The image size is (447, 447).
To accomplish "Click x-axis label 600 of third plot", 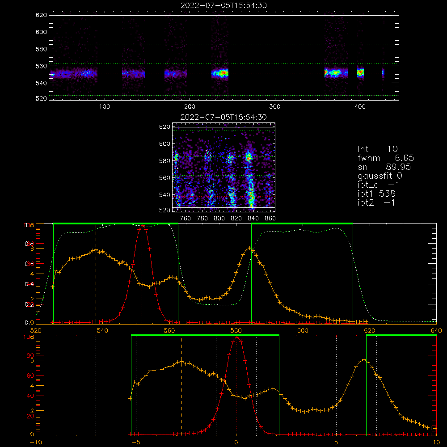I will (x=303, y=330).
